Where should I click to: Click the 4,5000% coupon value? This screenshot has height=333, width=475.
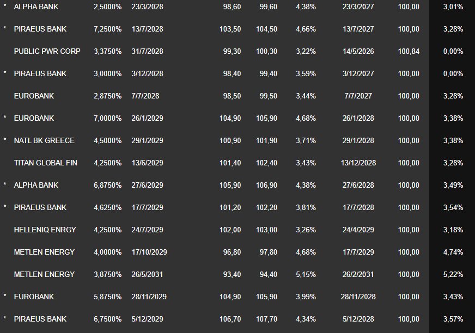[107, 140]
